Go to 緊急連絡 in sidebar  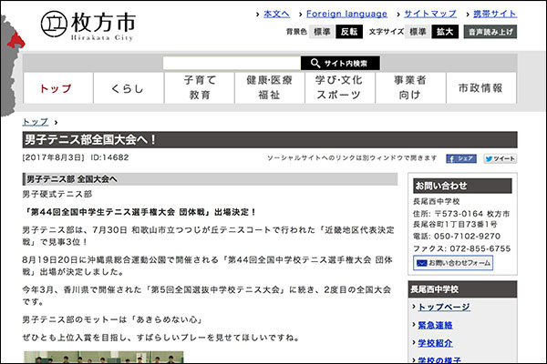click(x=436, y=325)
